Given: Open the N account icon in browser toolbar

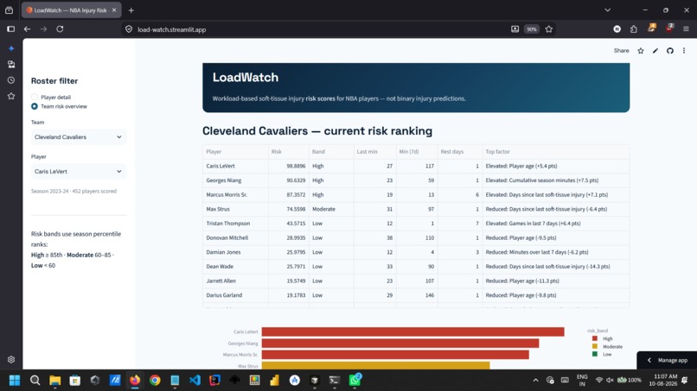Looking at the screenshot, I should (617, 29).
